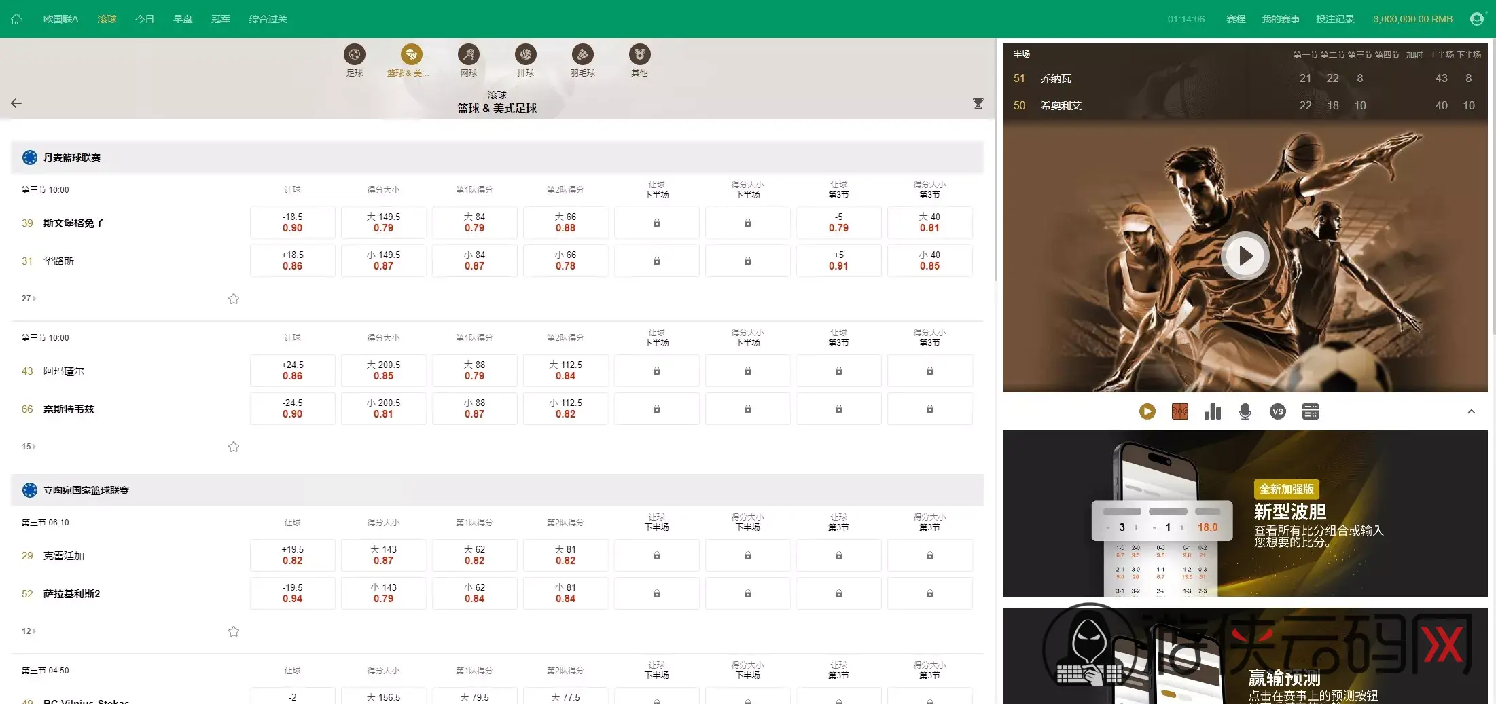This screenshot has height=704, width=1496.
Task: Expand the 15 more markets link
Action: (x=29, y=447)
